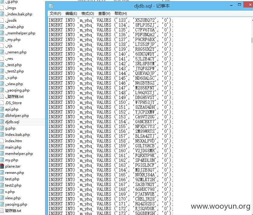Viewport: 253px width, 215px height.
Task: Select v.php file name
Action: coord(10,192)
